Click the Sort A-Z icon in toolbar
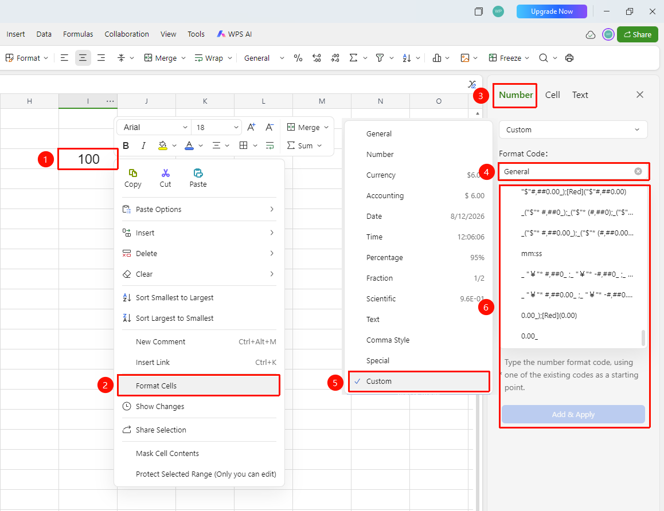664x511 pixels. [x=407, y=58]
